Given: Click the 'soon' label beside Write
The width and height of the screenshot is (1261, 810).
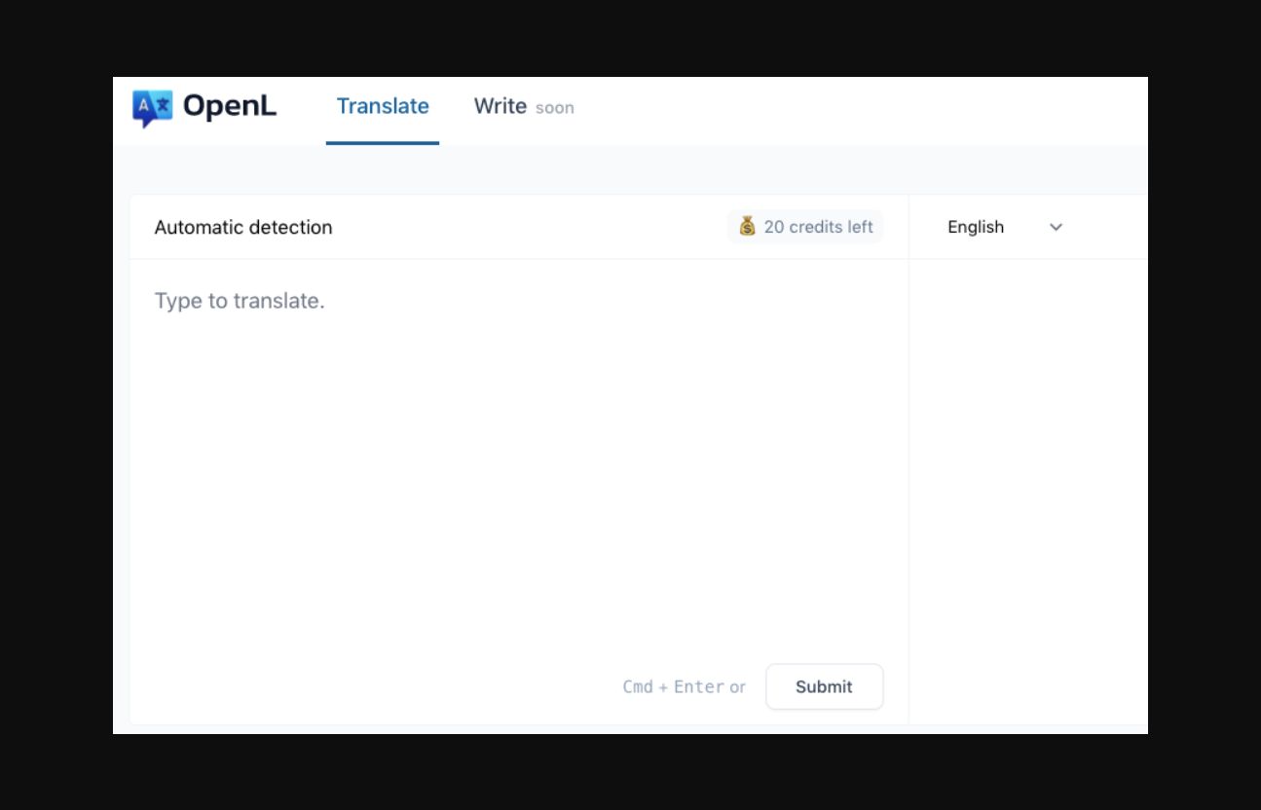Looking at the screenshot, I should (555, 108).
